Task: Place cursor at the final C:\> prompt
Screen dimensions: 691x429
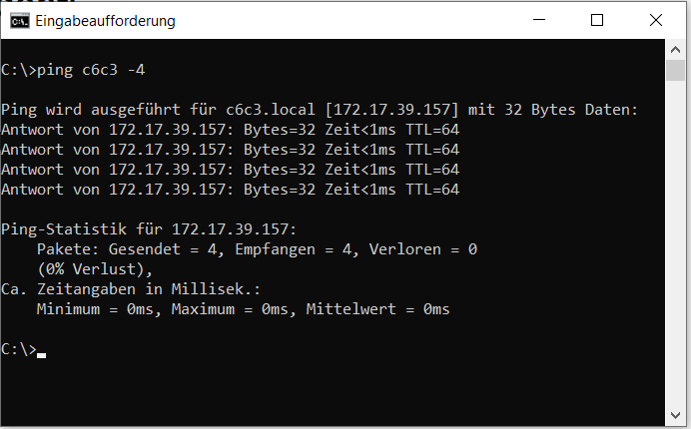Action: [x=41, y=350]
